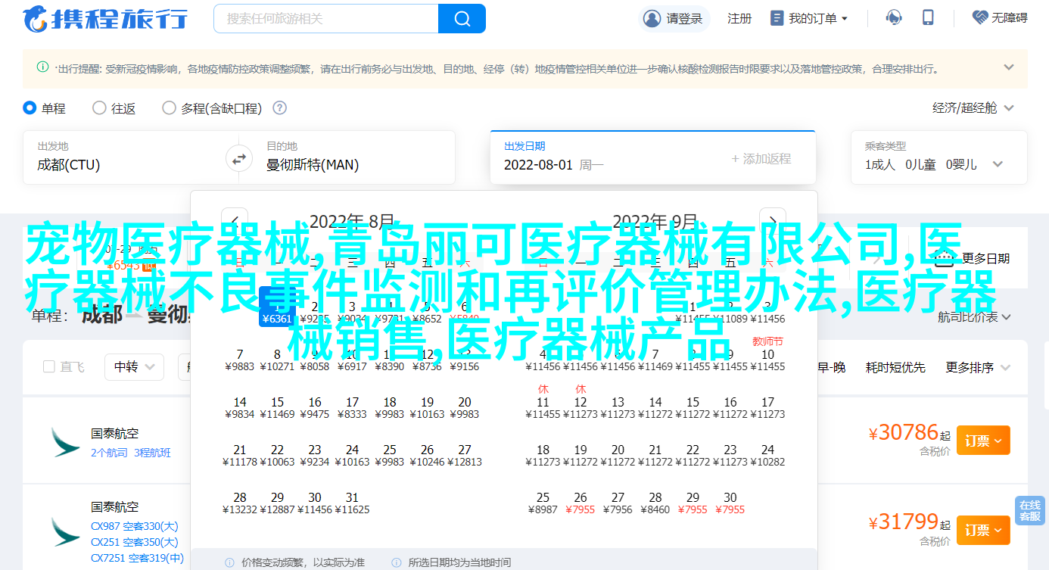The height and width of the screenshot is (570, 1049).
Task: Enable the 直飞 direct flight checkbox
Action: (x=49, y=367)
